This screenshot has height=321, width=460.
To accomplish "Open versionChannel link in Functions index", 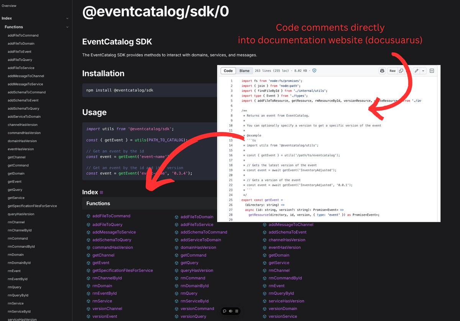I will pyautogui.click(x=107, y=309).
